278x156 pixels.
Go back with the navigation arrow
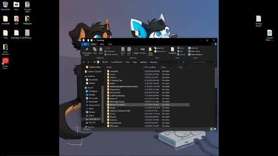pyautogui.click(x=84, y=62)
